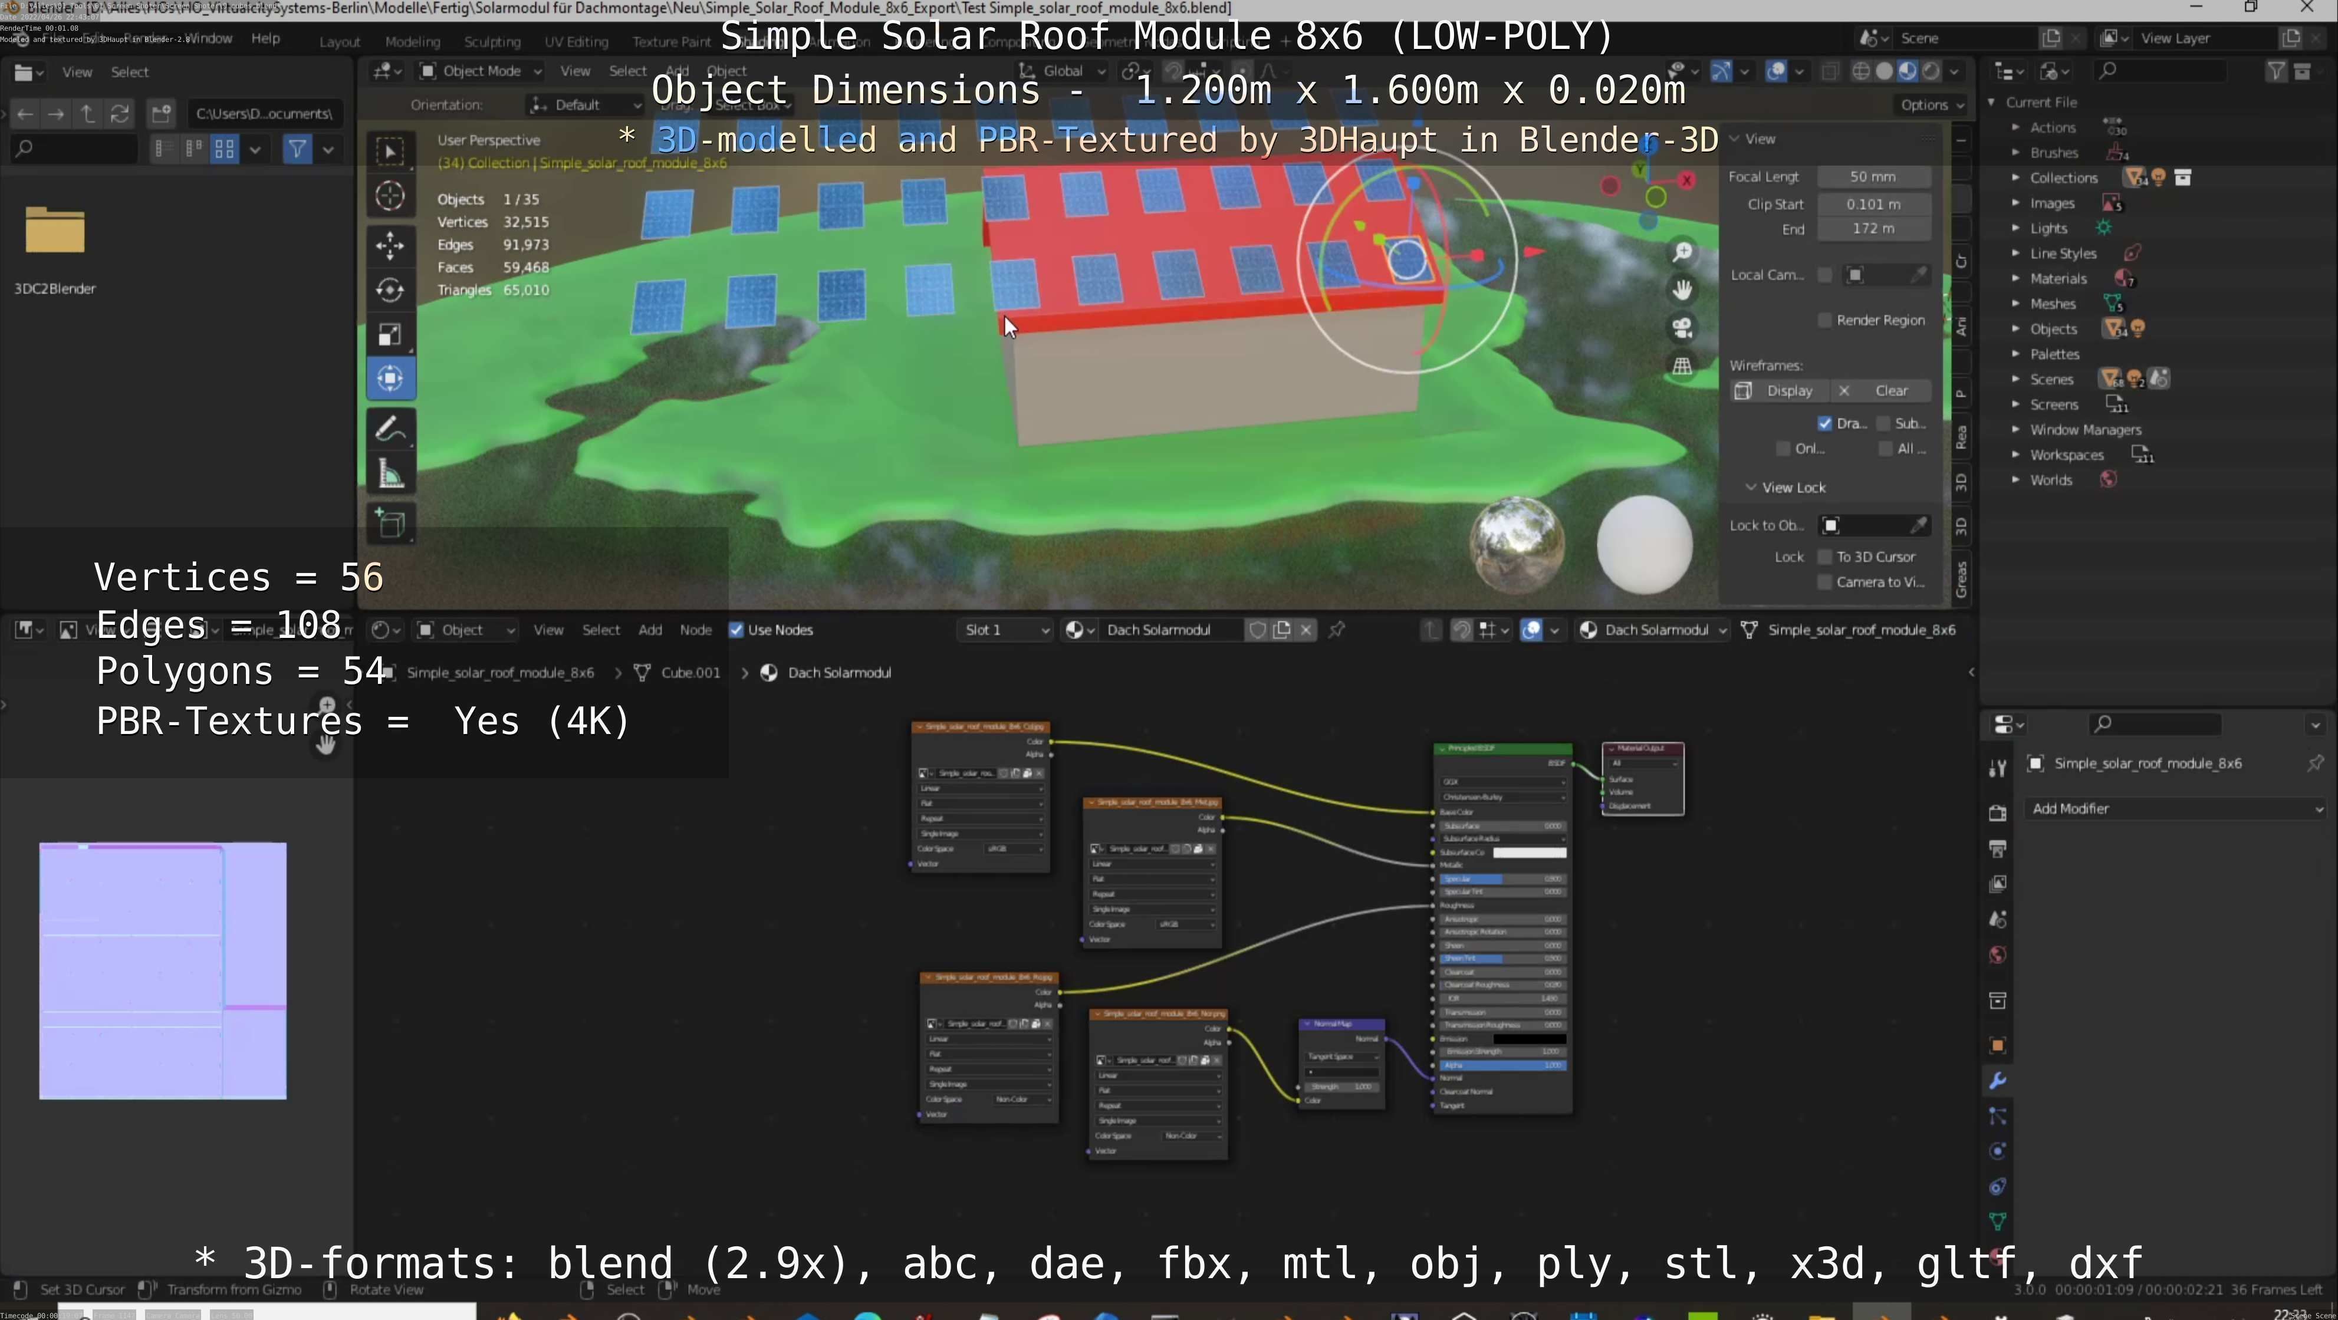Enable the Render Region checkbox
Viewport: 2338px width, 1320px height.
[1824, 320]
